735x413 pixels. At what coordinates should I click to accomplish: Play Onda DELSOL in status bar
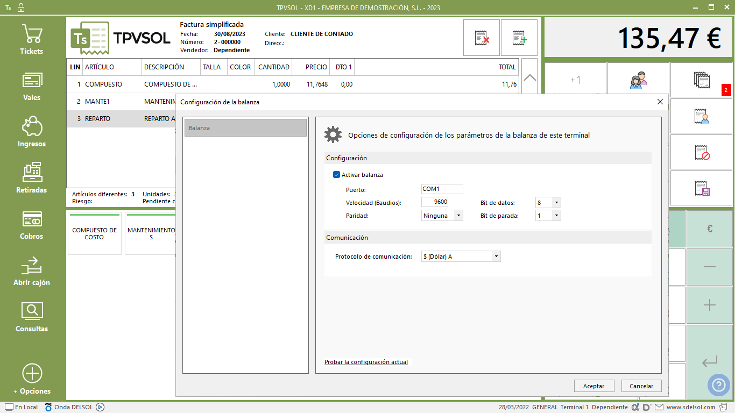tap(100, 407)
